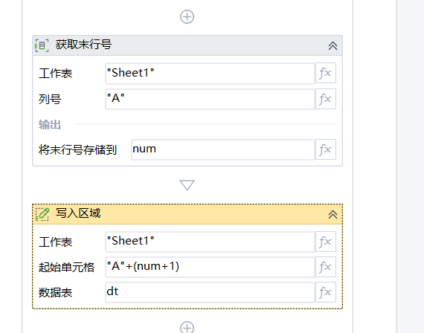Open fx editor for 起始单元格 field
424x333 pixels.
click(326, 267)
